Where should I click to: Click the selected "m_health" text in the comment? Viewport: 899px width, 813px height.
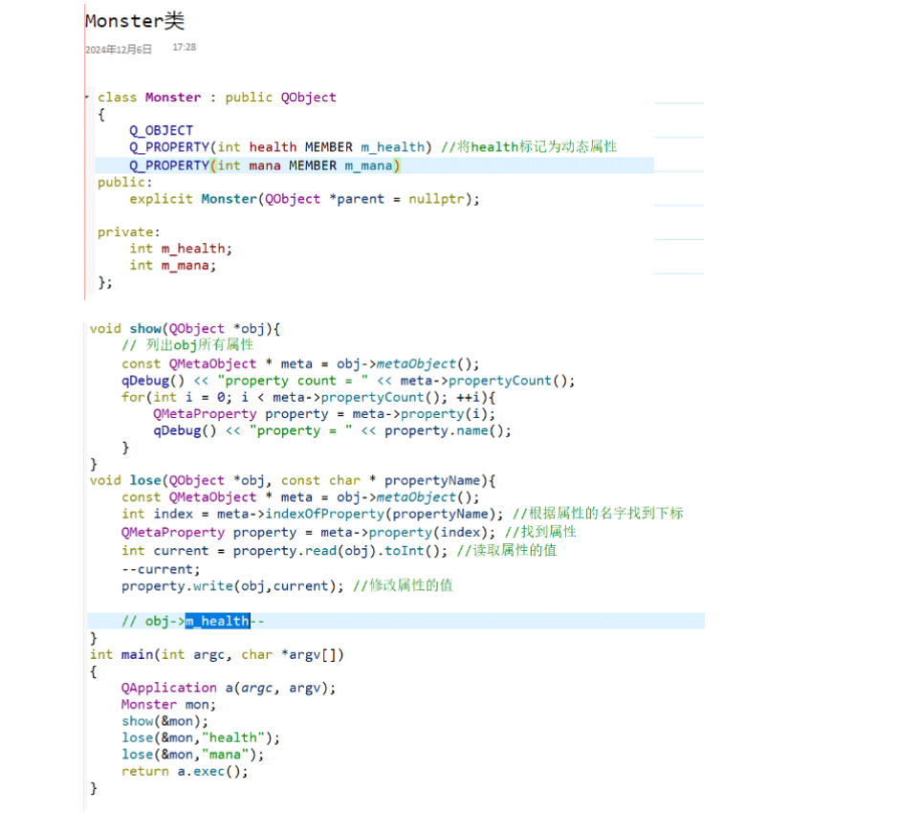(x=217, y=621)
